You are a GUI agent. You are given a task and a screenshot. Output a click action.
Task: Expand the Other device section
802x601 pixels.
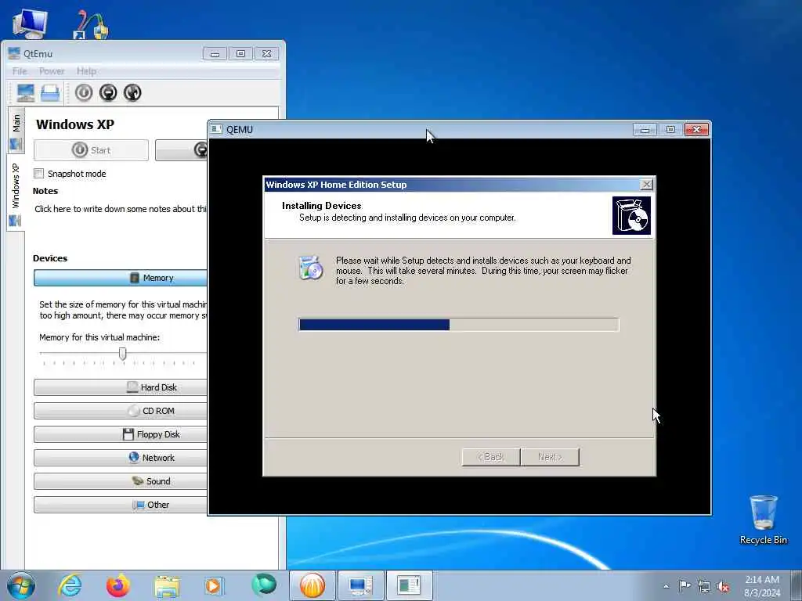tap(121, 505)
